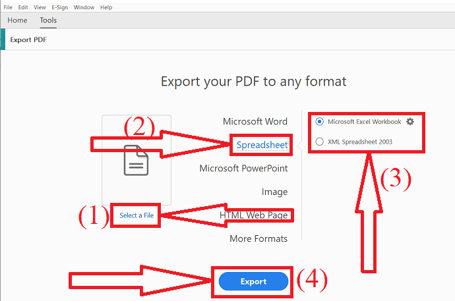Open settings gear for Excel Workbook
This screenshot has width=455, height=301.
click(410, 122)
